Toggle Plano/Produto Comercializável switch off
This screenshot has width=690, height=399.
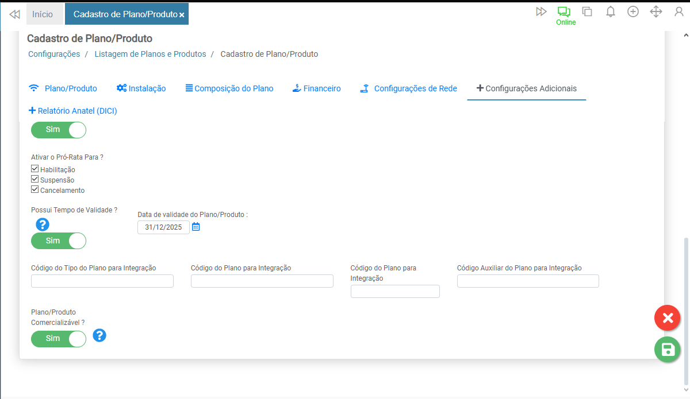tap(59, 339)
